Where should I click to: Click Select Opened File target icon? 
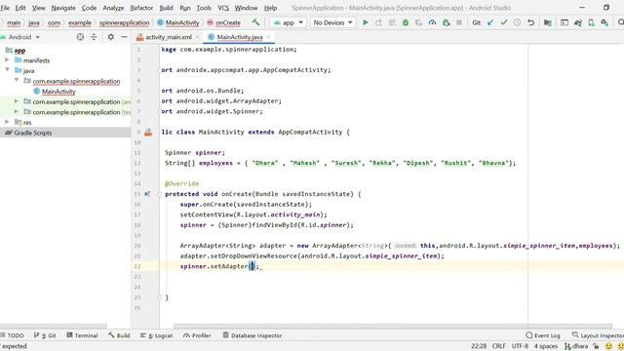(x=80, y=37)
